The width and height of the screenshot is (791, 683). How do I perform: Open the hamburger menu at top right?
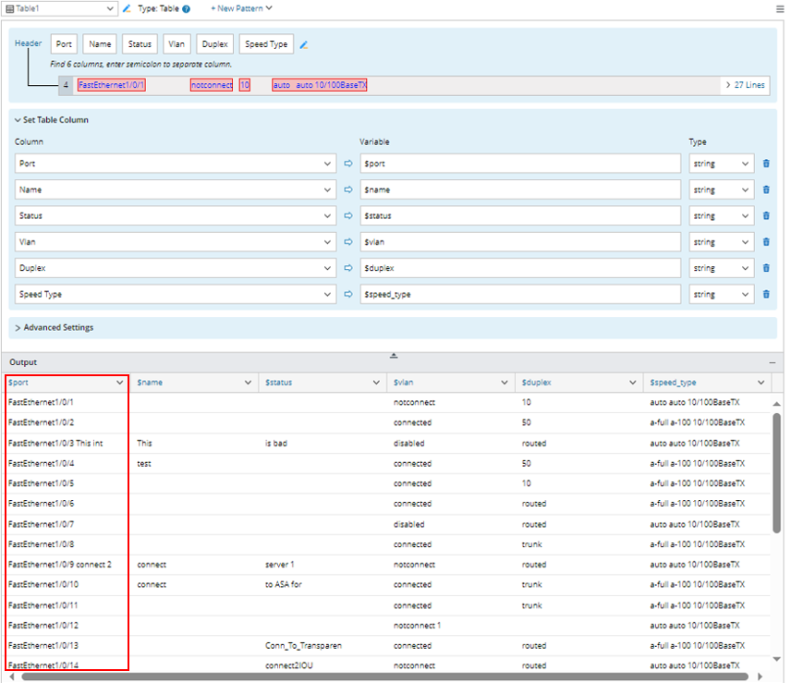click(x=779, y=8)
